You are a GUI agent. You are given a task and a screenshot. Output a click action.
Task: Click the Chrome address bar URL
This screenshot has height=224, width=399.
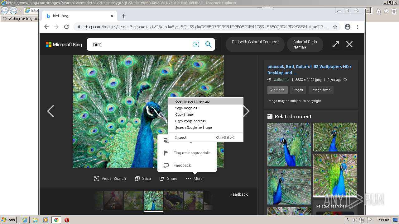coord(206,27)
